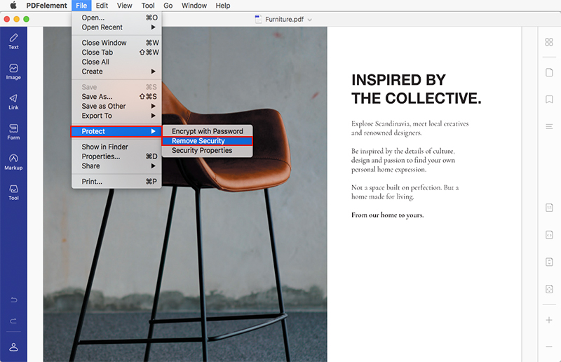The height and width of the screenshot is (362, 561).
Task: Open the Markup tool in sidebar
Action: [13, 162]
